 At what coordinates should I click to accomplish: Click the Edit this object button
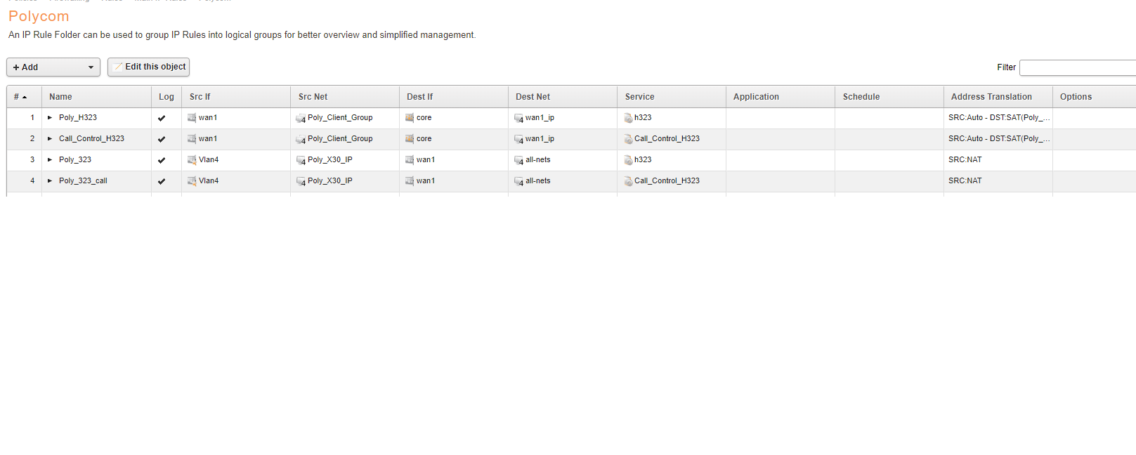[148, 67]
